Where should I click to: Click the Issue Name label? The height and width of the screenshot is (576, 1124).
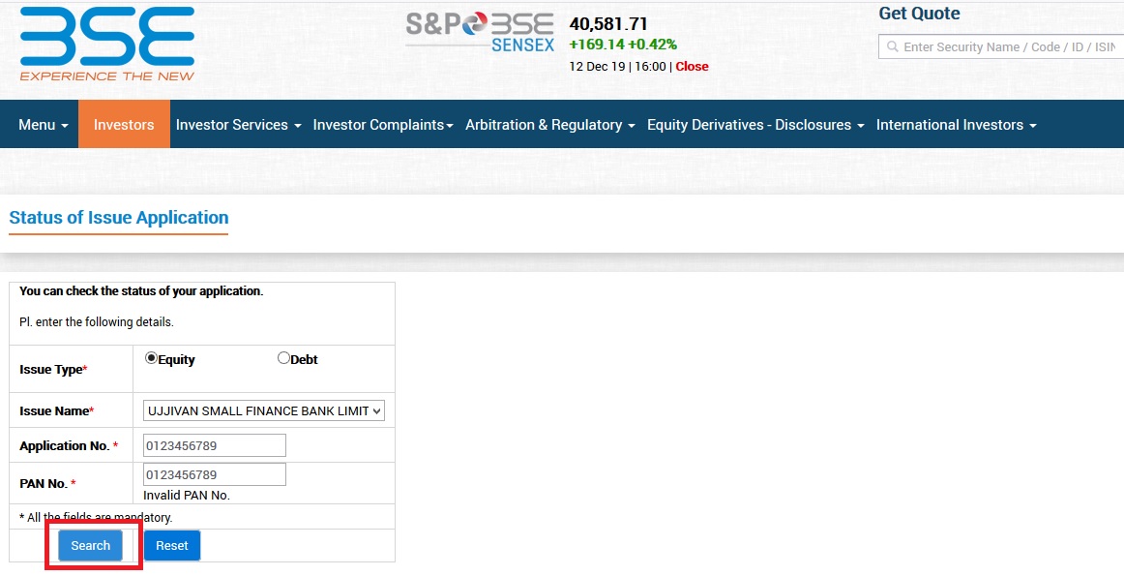tap(57, 411)
